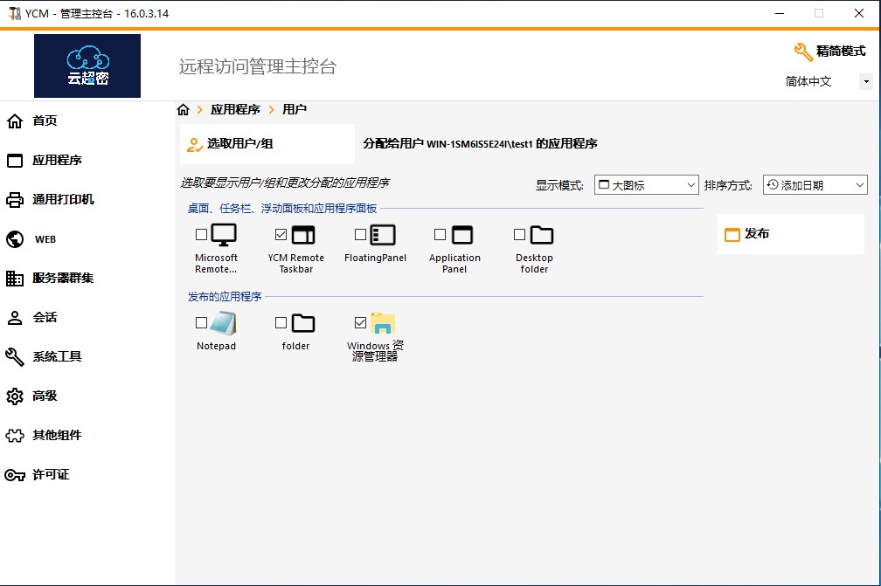Open the 显示模式 大图标 dropdown
Screen dimensions: 881x586
click(646, 184)
